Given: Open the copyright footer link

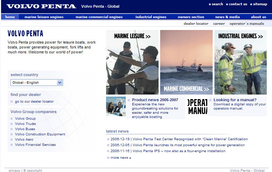Looking at the screenshot, I should coord(33,171).
